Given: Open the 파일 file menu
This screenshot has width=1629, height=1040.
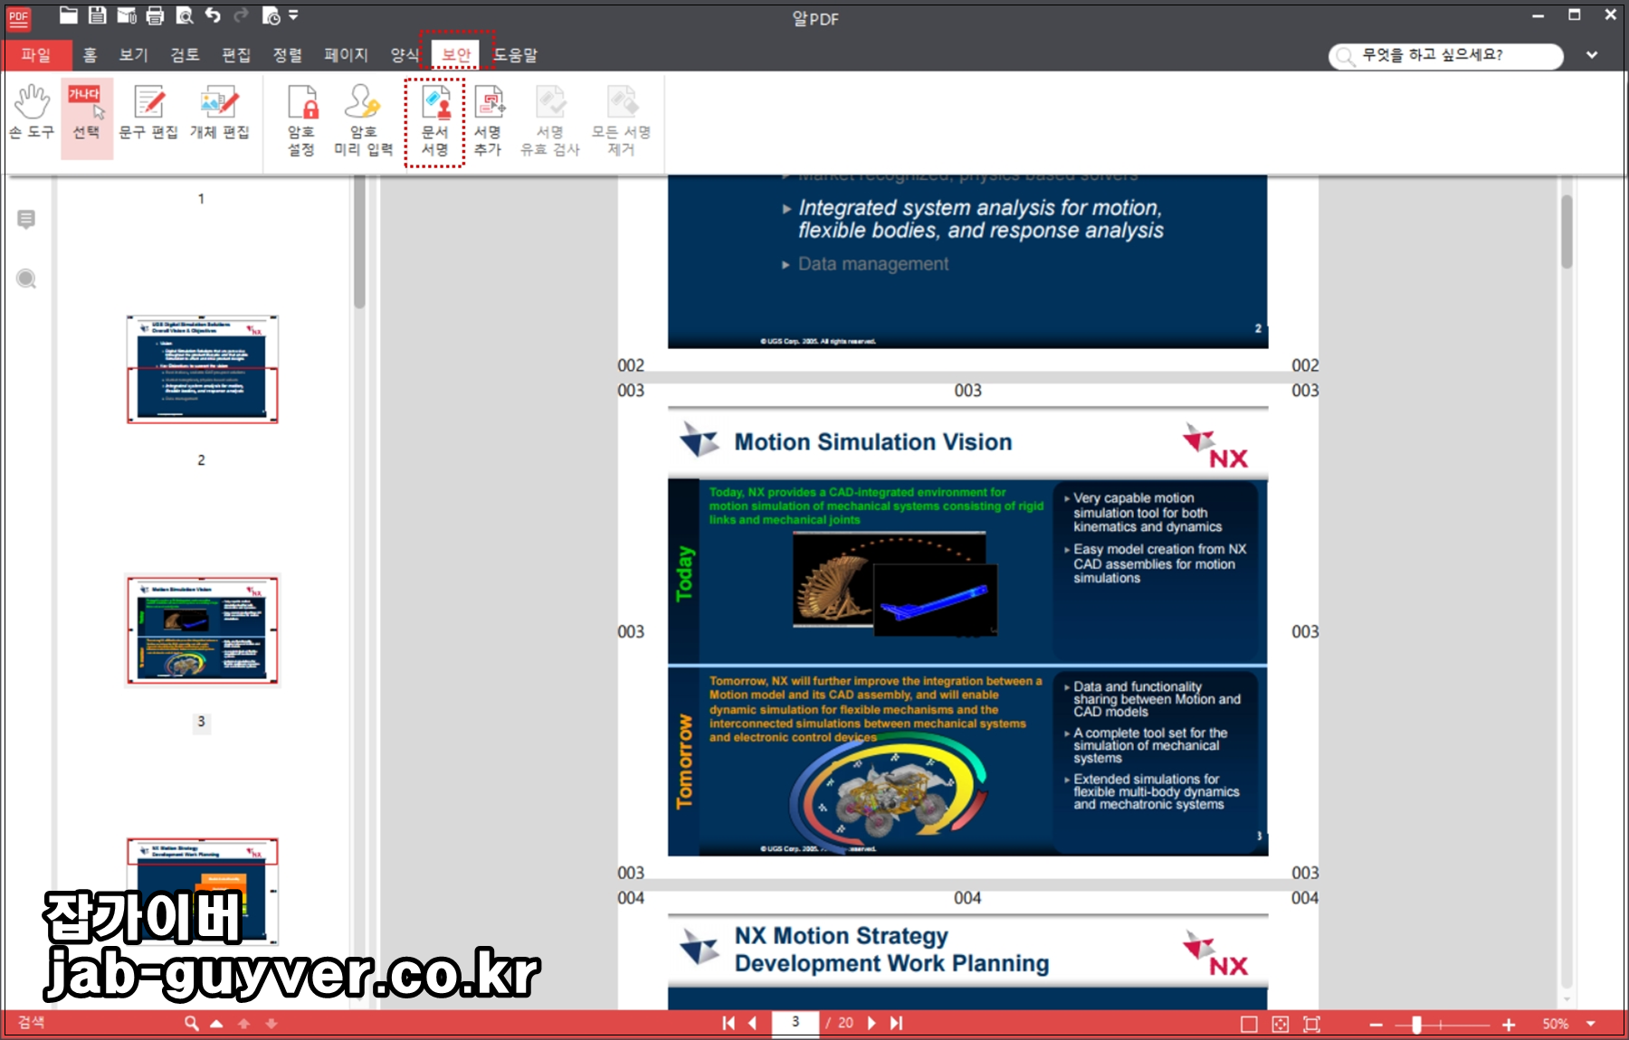Looking at the screenshot, I should tap(36, 55).
